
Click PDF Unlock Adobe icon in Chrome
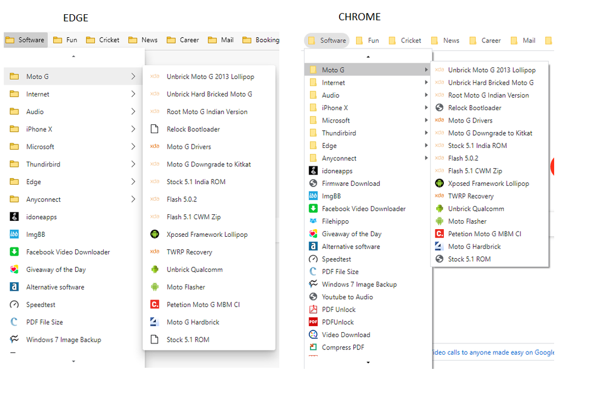pyautogui.click(x=313, y=309)
